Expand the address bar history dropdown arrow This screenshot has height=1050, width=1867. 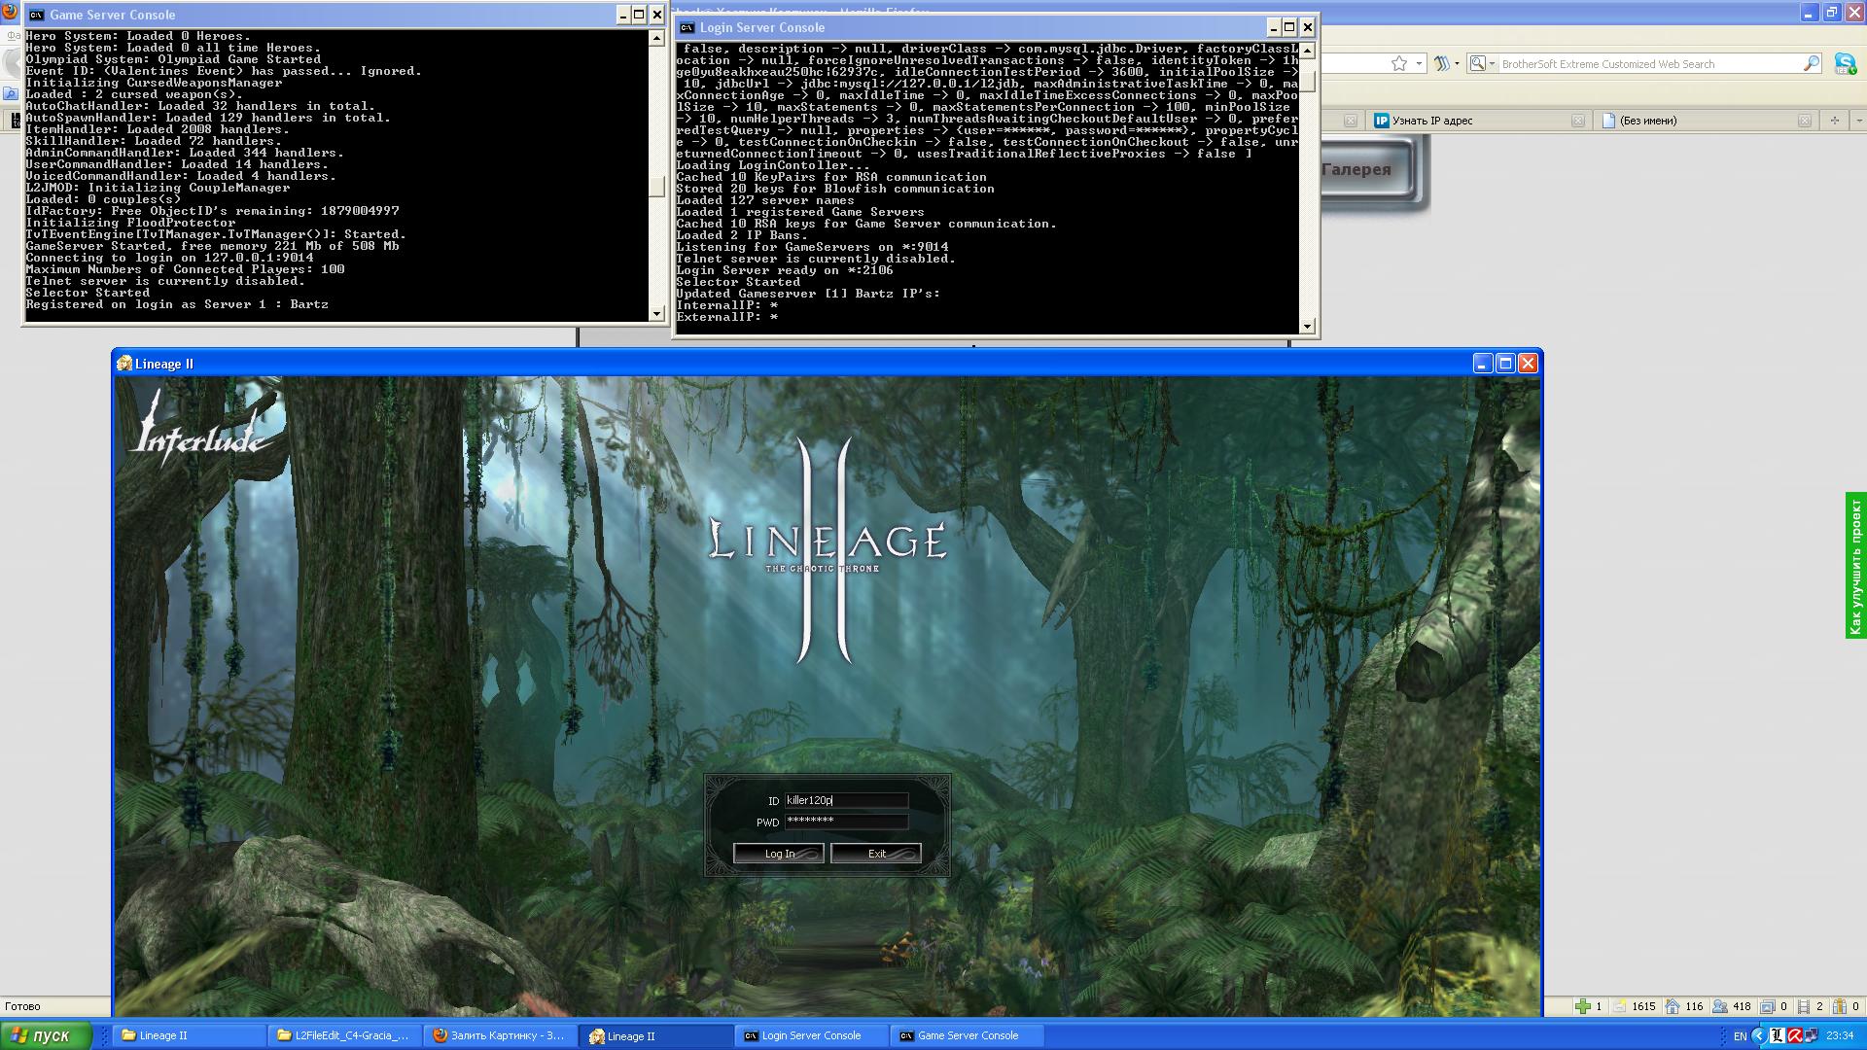[1420, 64]
